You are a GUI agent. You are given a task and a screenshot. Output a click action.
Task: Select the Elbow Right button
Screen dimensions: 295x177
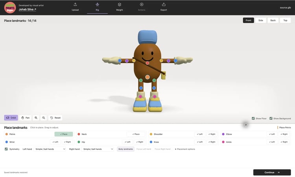tap(284, 134)
